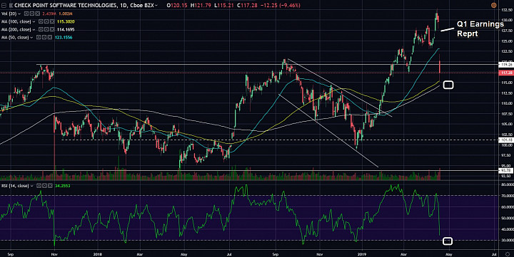Click the yellow 115.3020 MA value

(66, 21)
